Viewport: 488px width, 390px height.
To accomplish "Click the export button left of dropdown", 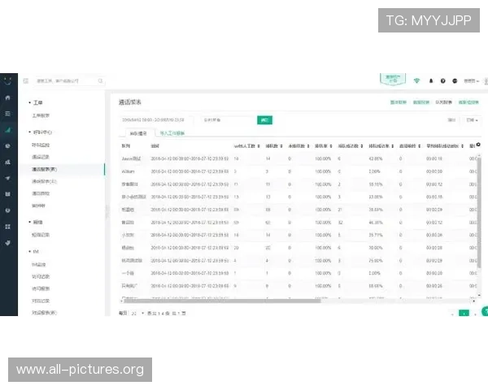I will [451, 120].
